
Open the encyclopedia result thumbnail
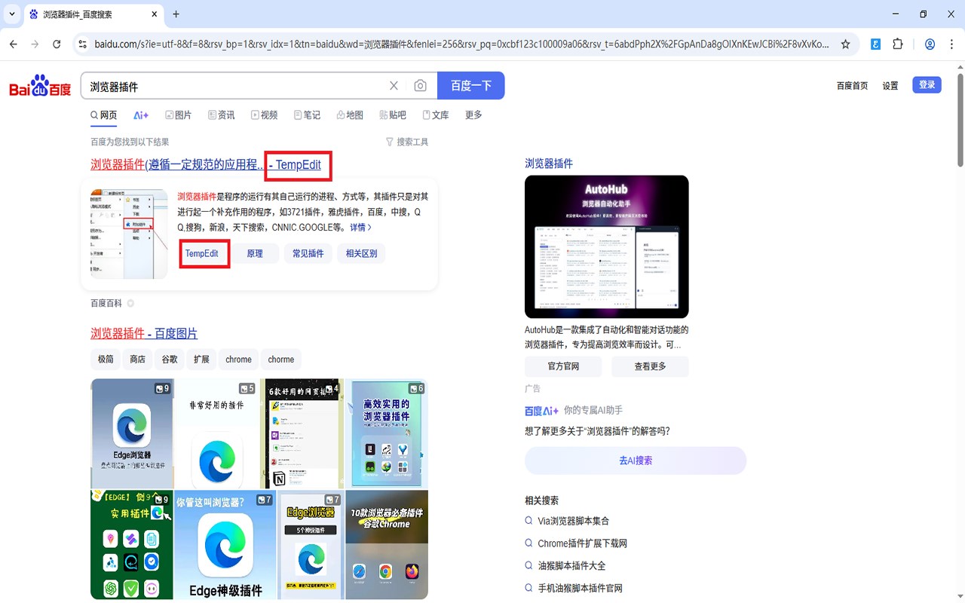[x=129, y=234]
